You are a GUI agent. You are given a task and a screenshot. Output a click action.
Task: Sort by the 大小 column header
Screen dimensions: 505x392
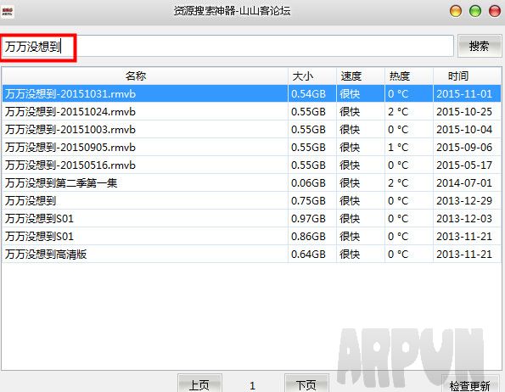coord(312,76)
